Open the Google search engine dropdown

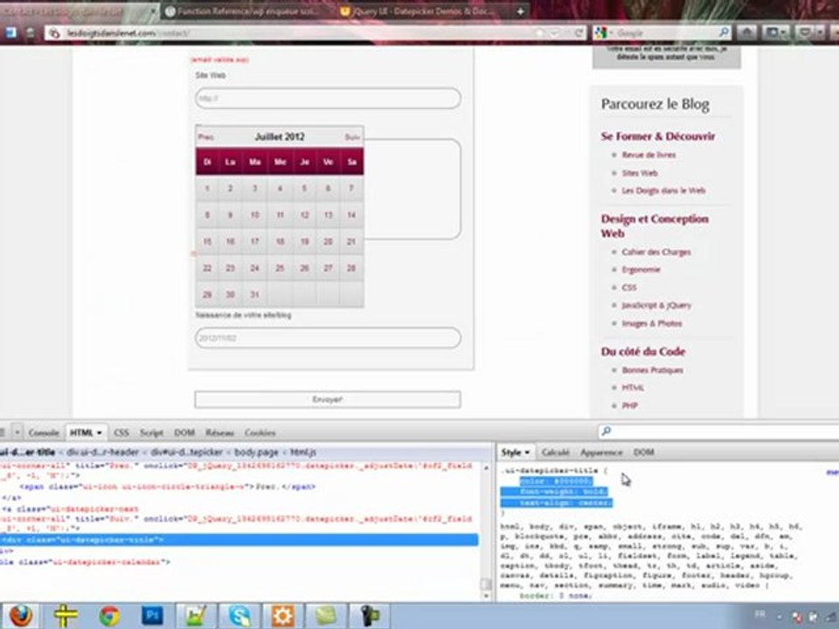click(603, 33)
